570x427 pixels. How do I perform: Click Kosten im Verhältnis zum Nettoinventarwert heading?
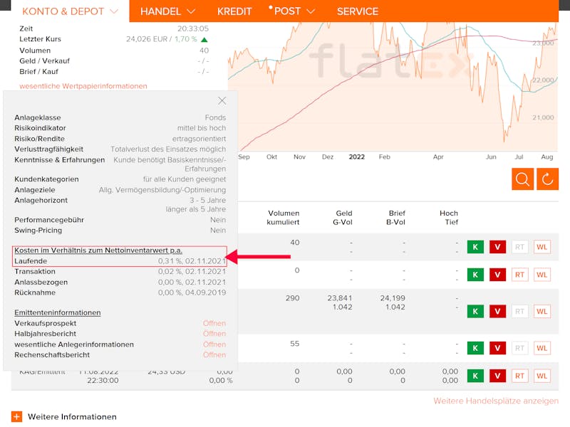pos(98,251)
